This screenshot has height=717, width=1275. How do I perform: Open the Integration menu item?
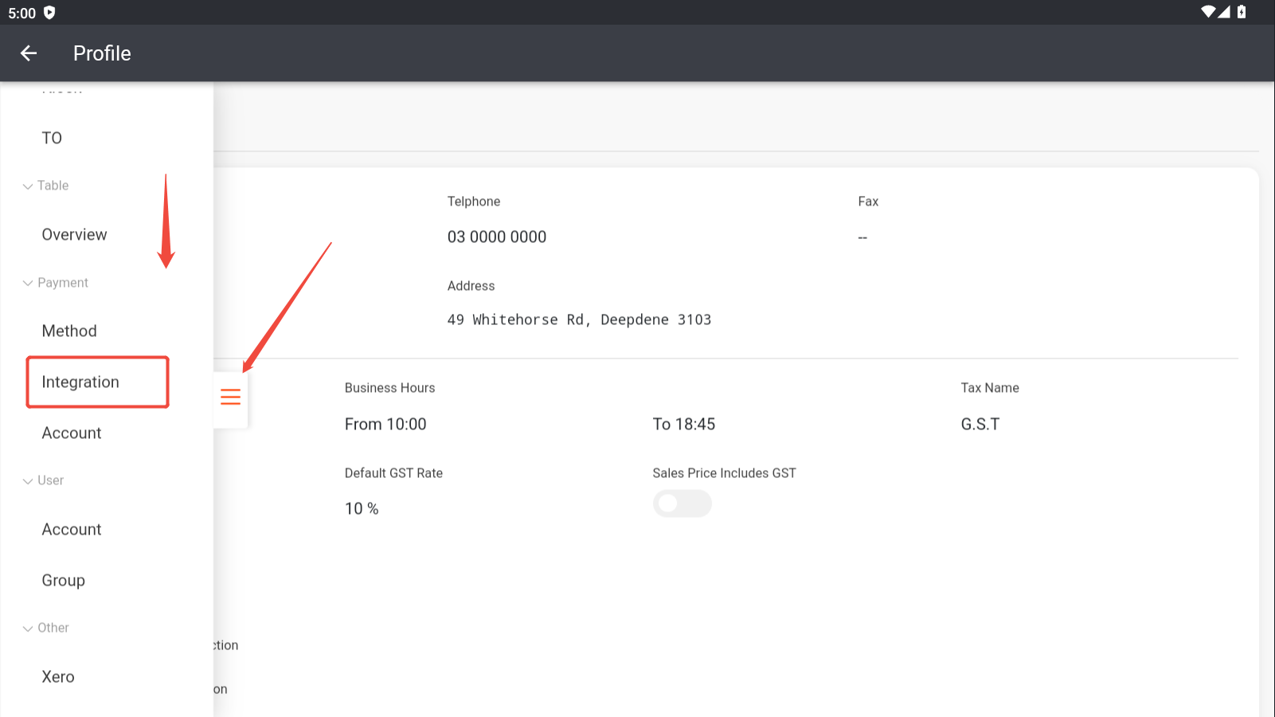tap(80, 382)
